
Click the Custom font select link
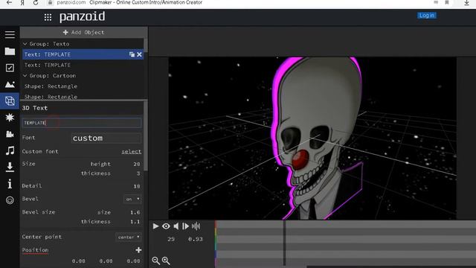pos(132,152)
